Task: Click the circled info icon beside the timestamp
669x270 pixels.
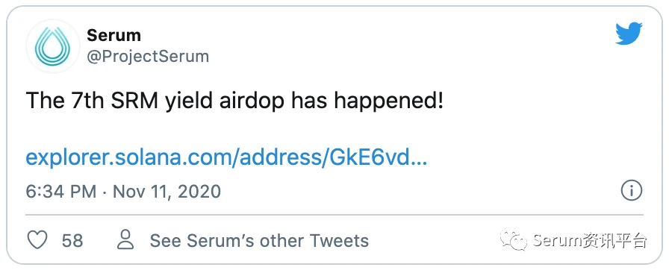Action: pos(632,190)
